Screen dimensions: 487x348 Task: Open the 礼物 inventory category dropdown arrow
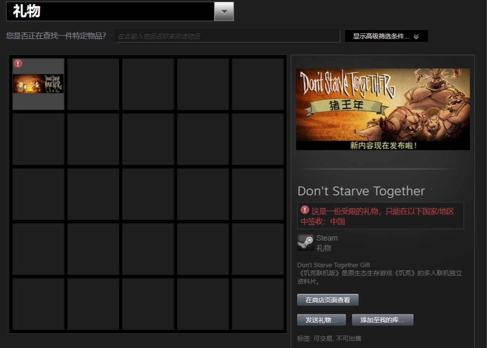tap(224, 11)
